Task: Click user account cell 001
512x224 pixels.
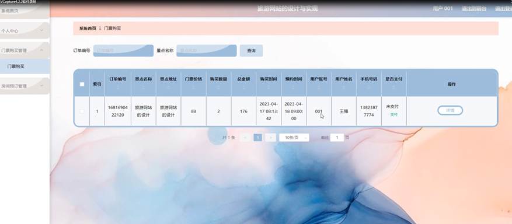Action: pyautogui.click(x=319, y=111)
